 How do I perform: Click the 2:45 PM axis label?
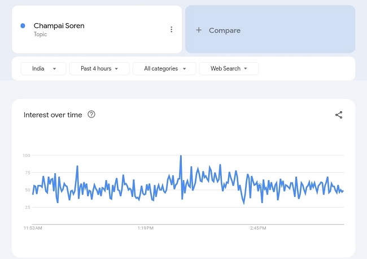pos(258,229)
